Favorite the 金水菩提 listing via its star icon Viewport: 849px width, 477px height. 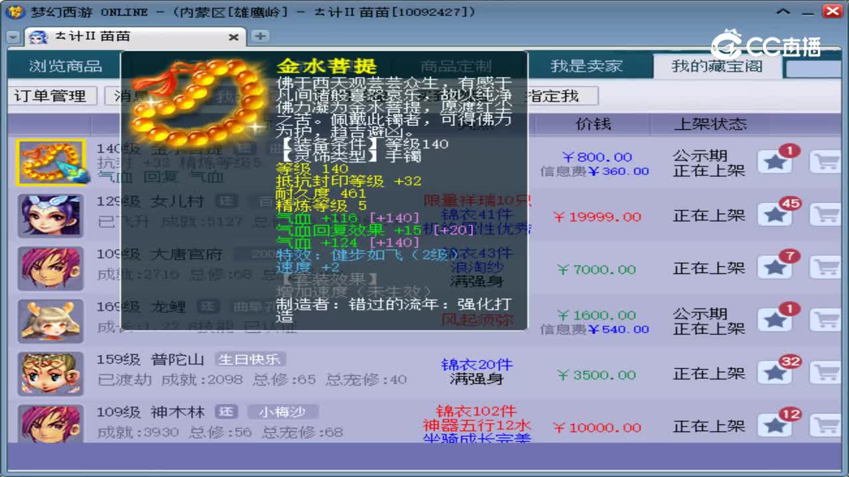point(775,160)
